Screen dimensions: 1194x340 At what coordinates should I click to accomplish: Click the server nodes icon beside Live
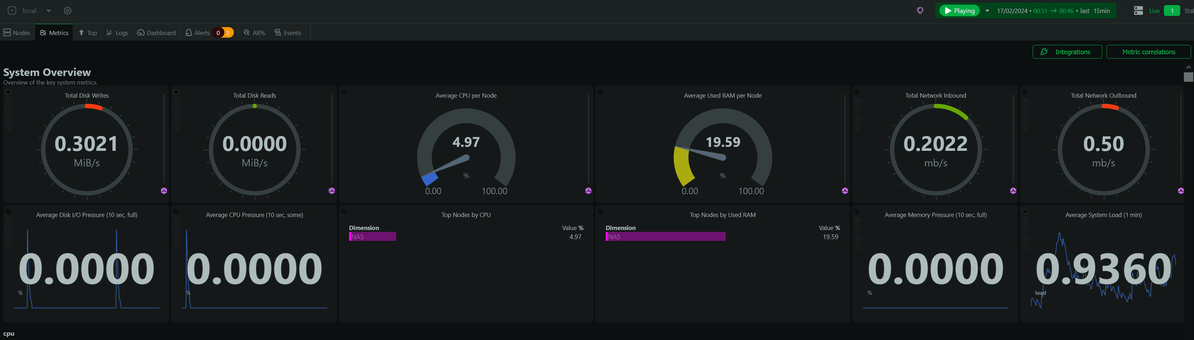[1139, 10]
